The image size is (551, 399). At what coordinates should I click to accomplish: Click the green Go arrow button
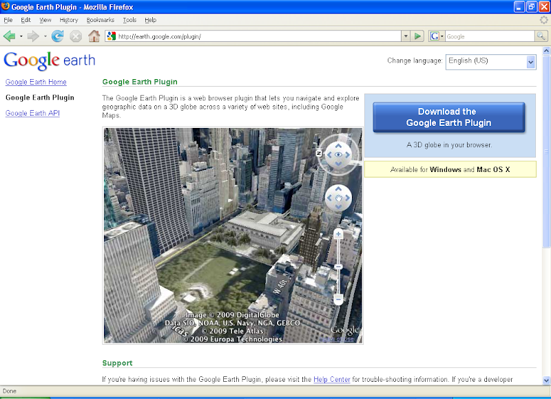417,36
